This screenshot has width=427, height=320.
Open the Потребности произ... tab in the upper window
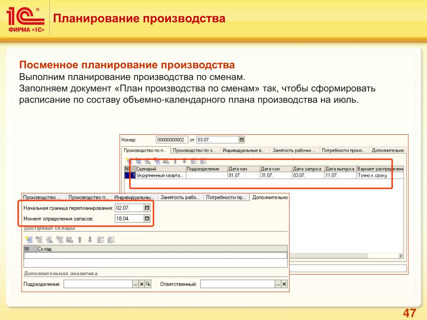coord(344,150)
